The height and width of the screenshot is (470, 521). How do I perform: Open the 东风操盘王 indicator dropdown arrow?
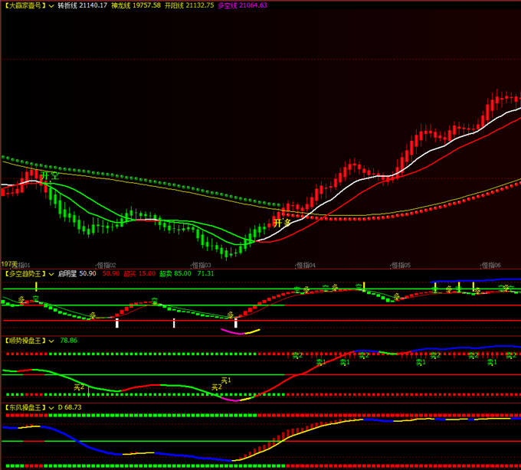(x=51, y=407)
